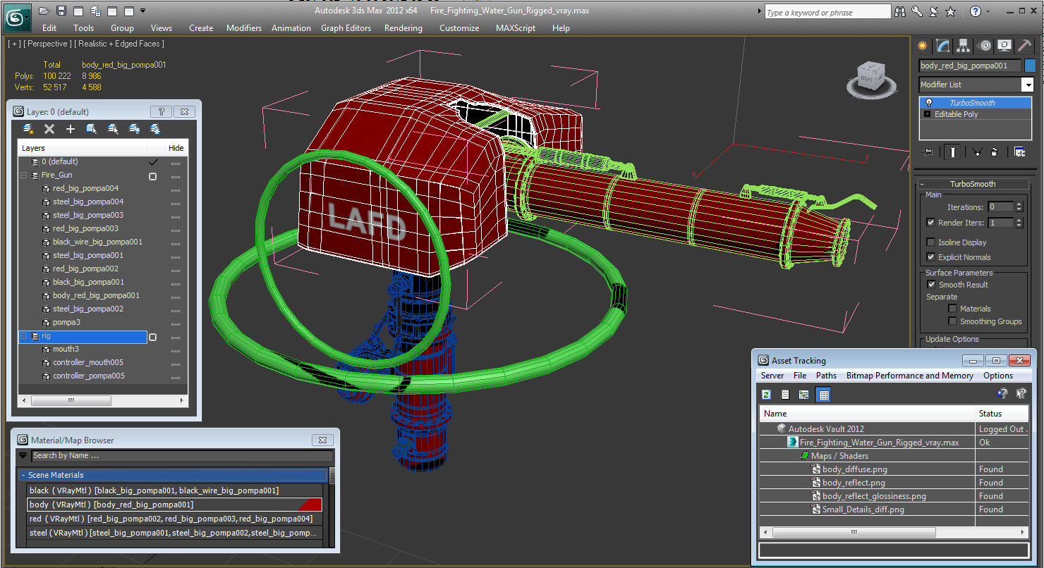This screenshot has height=568, width=1044.
Task: Toggle the TurboSmooth lightbulb icon
Action: [x=929, y=102]
